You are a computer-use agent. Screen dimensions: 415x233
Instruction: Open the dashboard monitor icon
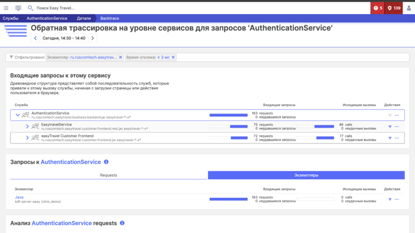pyautogui.click(x=18, y=8)
